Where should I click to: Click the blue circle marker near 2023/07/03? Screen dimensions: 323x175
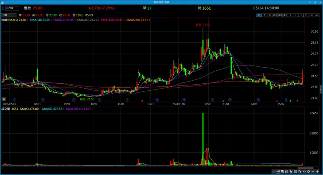[x=14, y=100]
